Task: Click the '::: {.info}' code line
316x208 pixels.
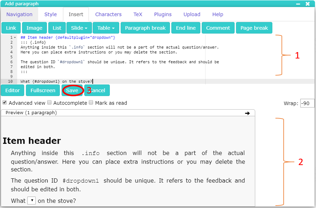Action: (x=33, y=42)
